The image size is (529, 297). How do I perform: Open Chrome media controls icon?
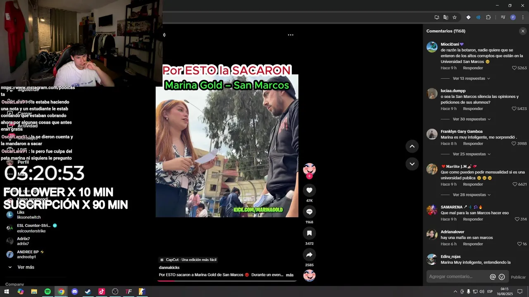click(x=503, y=17)
